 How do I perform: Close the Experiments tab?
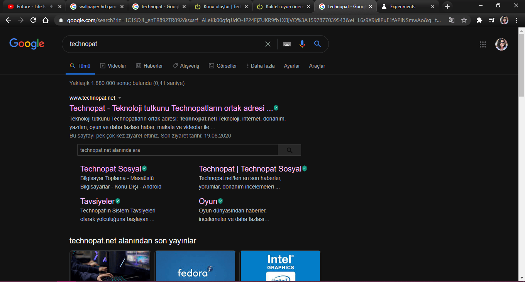pos(433,7)
